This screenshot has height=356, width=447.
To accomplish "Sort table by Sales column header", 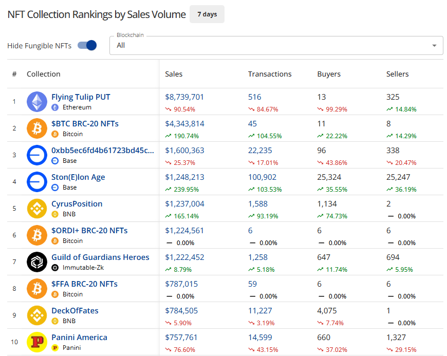I will (x=174, y=74).
